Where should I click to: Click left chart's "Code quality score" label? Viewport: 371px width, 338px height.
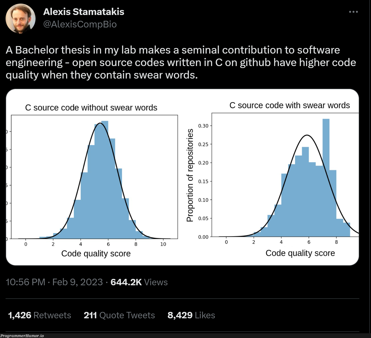pos(96,254)
